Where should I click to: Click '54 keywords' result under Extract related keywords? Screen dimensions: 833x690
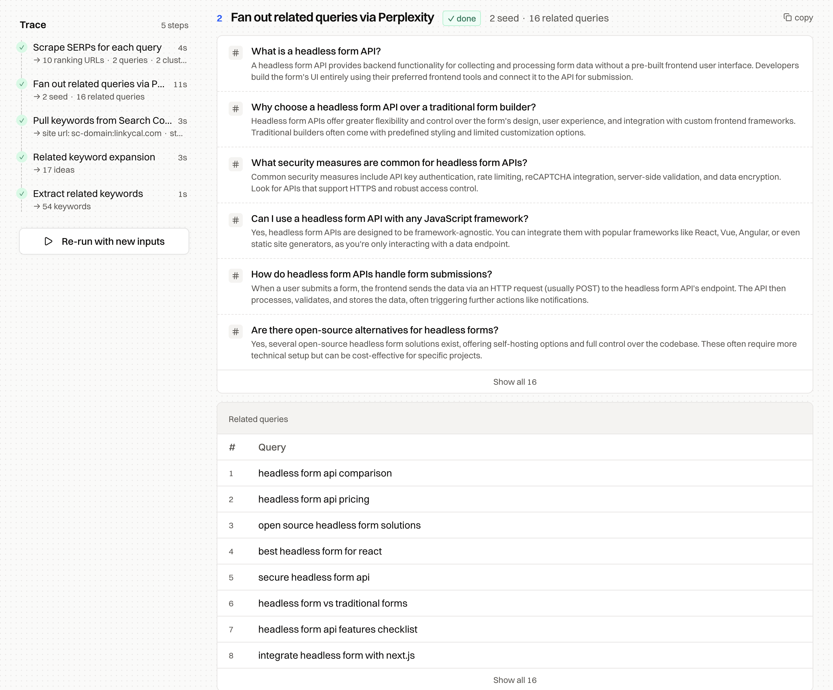[x=66, y=206]
